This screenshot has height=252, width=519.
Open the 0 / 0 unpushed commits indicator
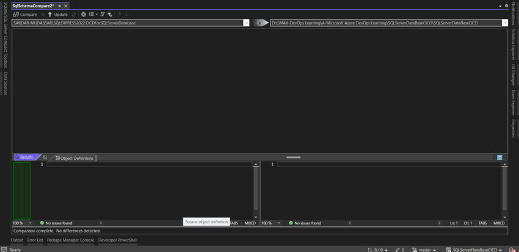377,250
